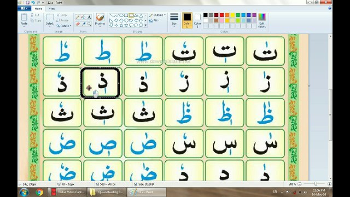This screenshot has height=197, width=350.
Task: Activate the Color 2 background selector
Action: [x=197, y=20]
